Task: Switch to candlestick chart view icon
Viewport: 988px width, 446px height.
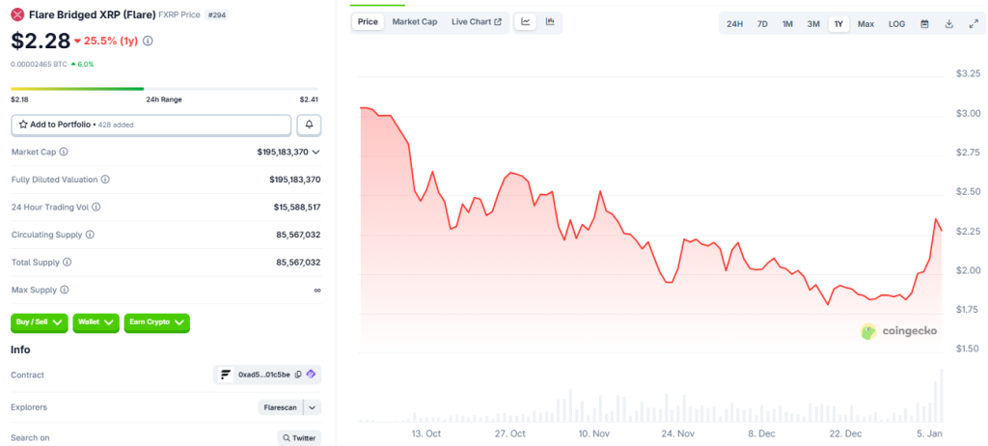Action: [550, 22]
